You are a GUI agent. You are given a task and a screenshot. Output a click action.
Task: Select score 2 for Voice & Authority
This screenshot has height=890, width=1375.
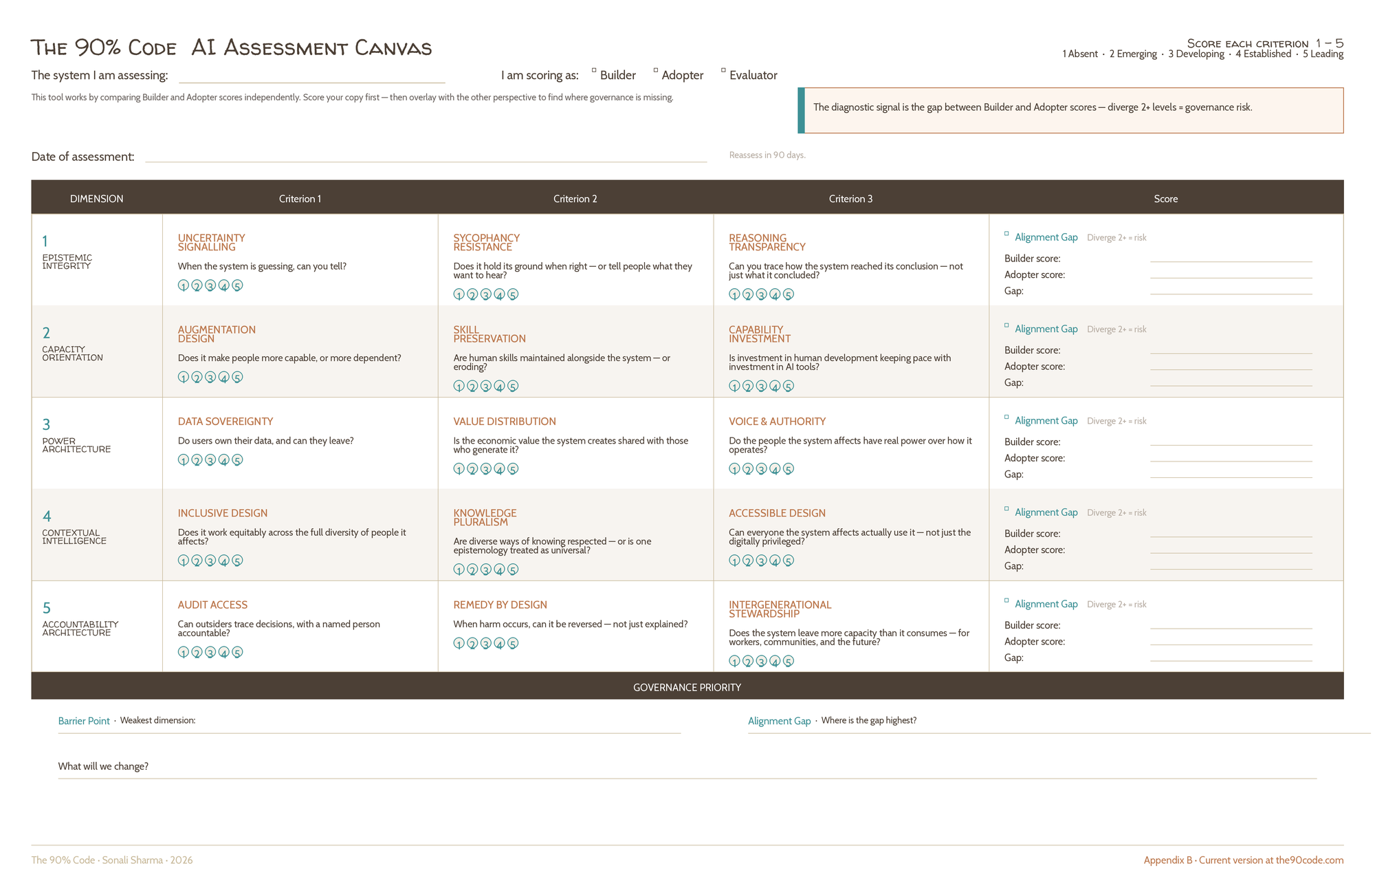748,469
